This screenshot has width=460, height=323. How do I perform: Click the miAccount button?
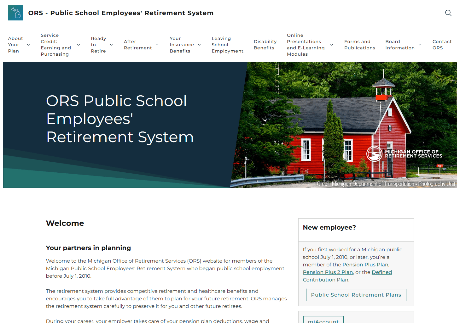click(323, 320)
